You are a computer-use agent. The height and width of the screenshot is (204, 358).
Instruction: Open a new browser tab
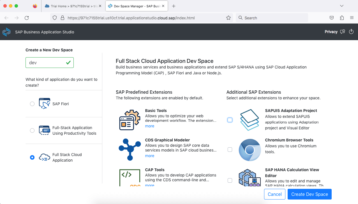click(x=174, y=6)
